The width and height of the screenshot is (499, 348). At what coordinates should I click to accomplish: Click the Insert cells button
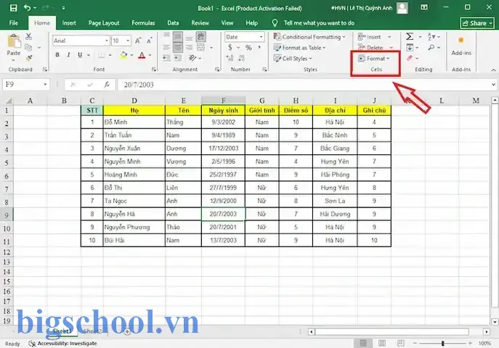click(x=370, y=37)
